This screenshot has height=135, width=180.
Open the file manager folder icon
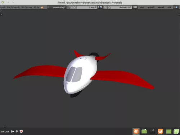pyautogui.click(x=144, y=131)
